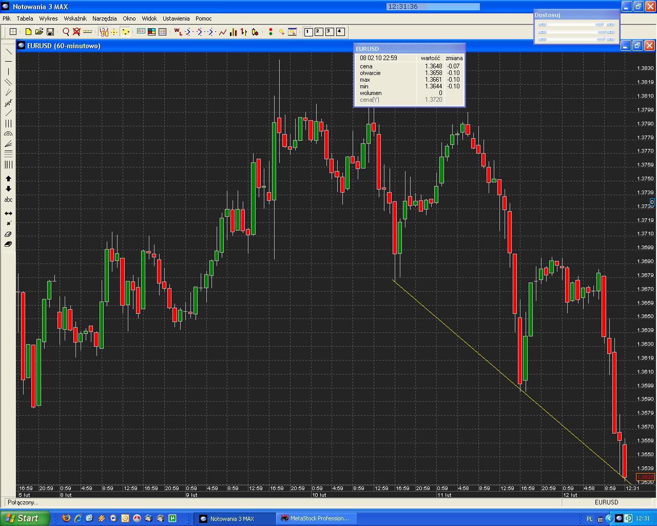Click the min value 1.3644
This screenshot has height=526, width=657.
coord(433,86)
